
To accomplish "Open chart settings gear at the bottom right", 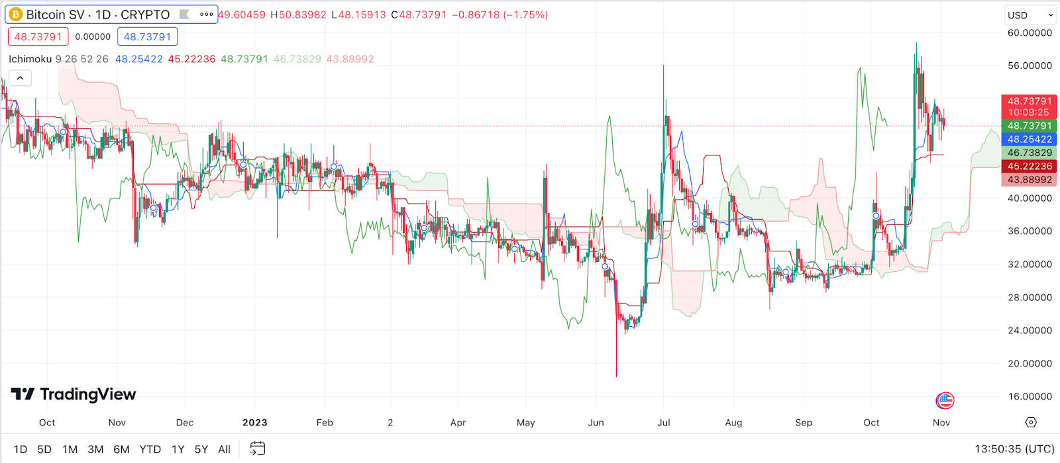I will (1031, 422).
